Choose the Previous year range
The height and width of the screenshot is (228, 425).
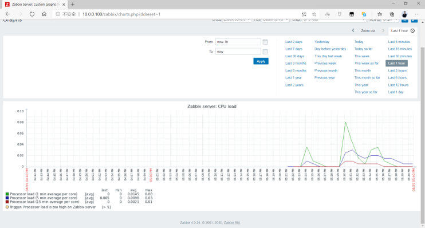pos(324,78)
